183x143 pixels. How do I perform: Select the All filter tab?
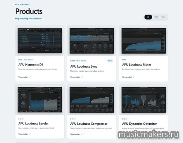(148, 17)
